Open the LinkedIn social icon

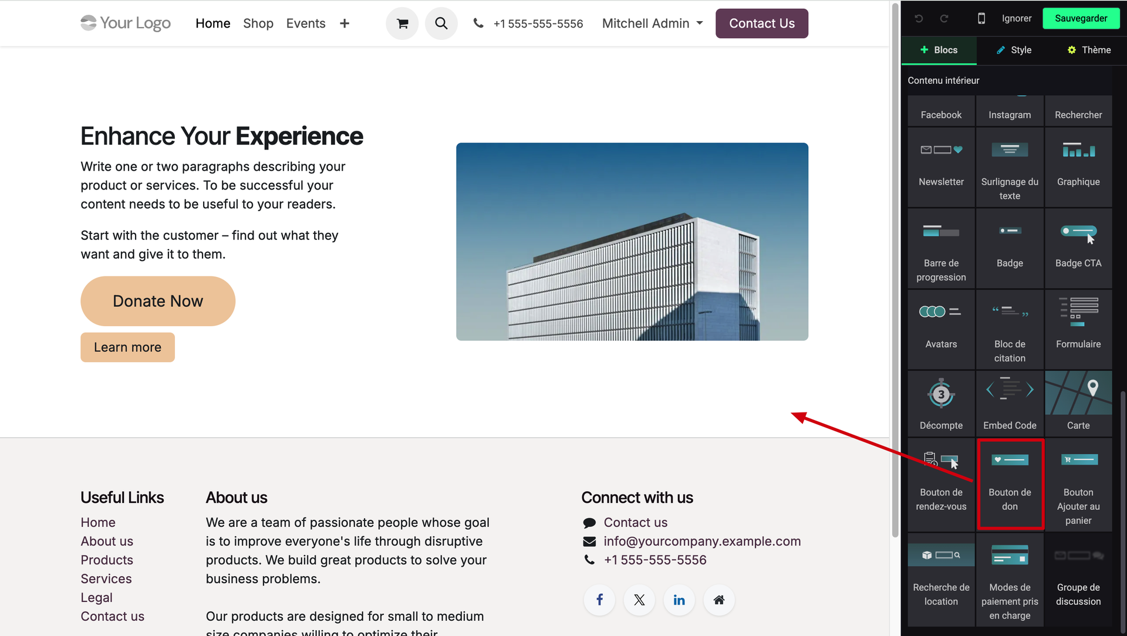click(679, 600)
